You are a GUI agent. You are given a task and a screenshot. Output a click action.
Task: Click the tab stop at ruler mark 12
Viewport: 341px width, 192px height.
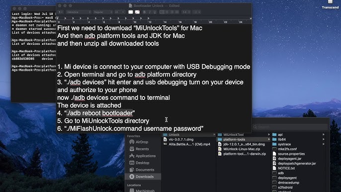coord(149,18)
